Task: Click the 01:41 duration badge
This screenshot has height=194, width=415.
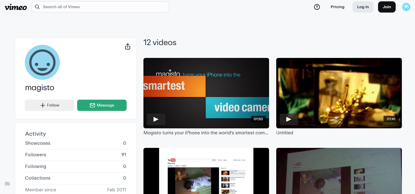Action: [391, 119]
